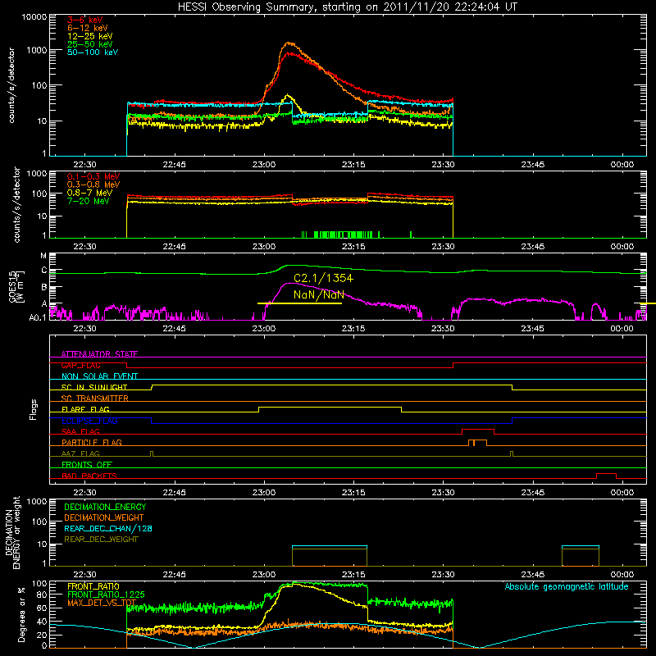Click the DECIMATION ENERGY or weight axis title
656x656 pixels.
[x=12, y=532]
